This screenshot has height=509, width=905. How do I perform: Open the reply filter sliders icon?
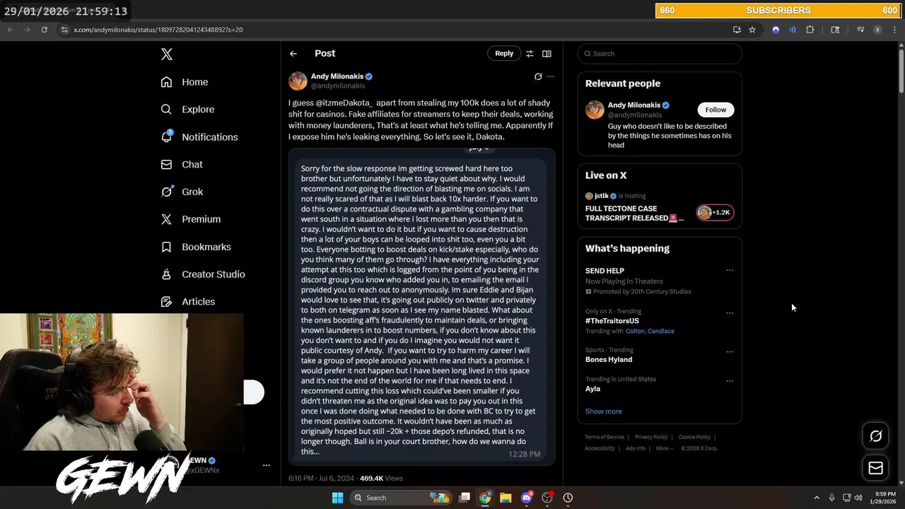tap(530, 54)
